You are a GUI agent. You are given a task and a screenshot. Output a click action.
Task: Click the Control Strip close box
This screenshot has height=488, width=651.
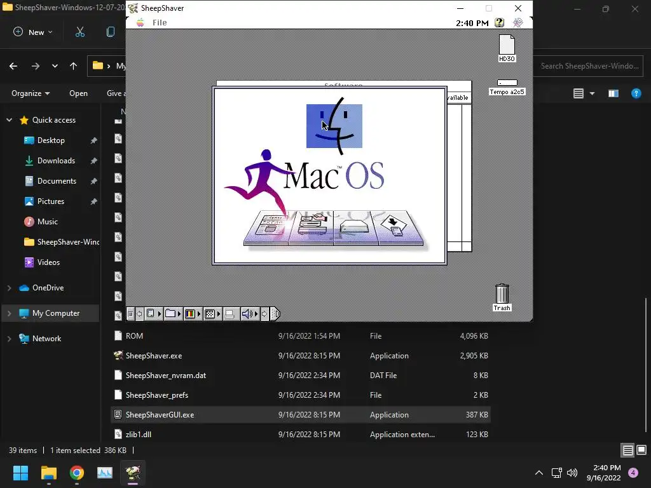[x=130, y=314]
